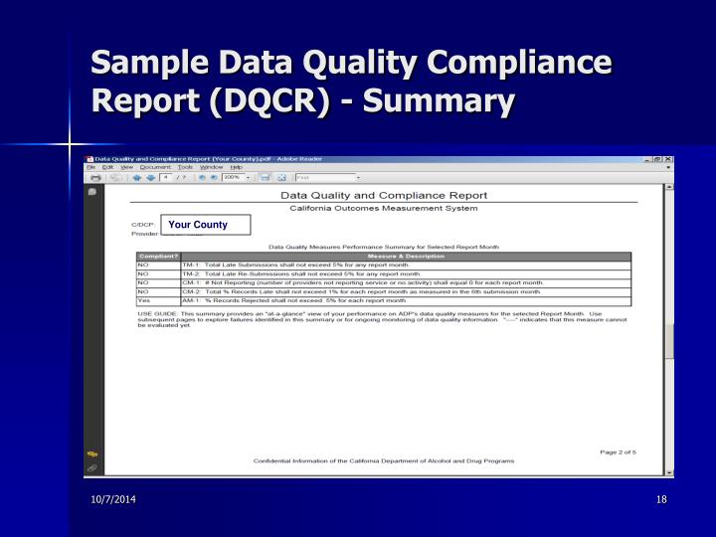This screenshot has width=716, height=537.
Task: Open the Edit menu
Action: 107,168
